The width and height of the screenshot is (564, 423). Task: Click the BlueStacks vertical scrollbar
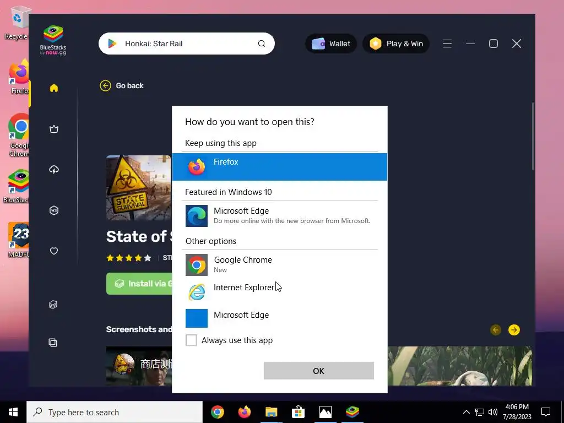pyautogui.click(x=533, y=137)
